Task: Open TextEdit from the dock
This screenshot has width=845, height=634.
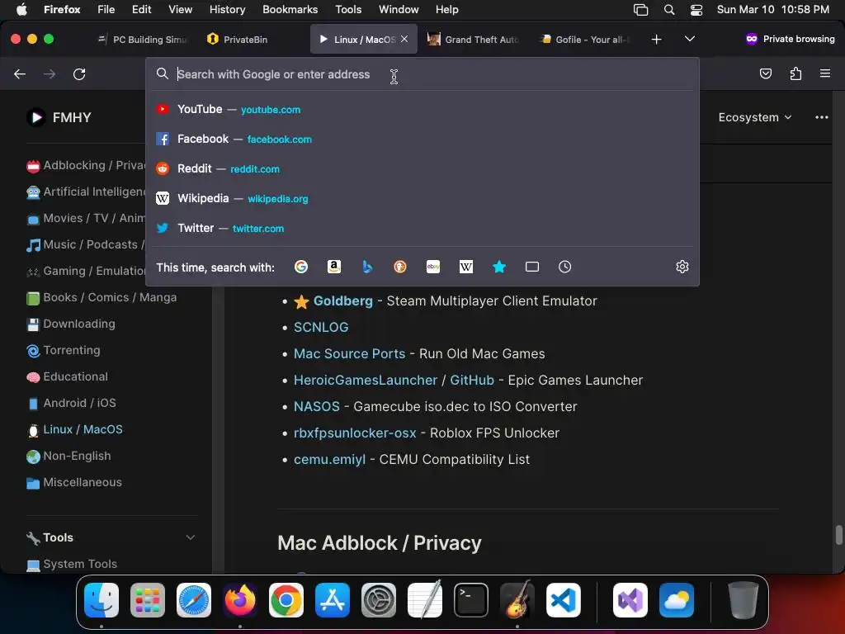Action: 425,600
